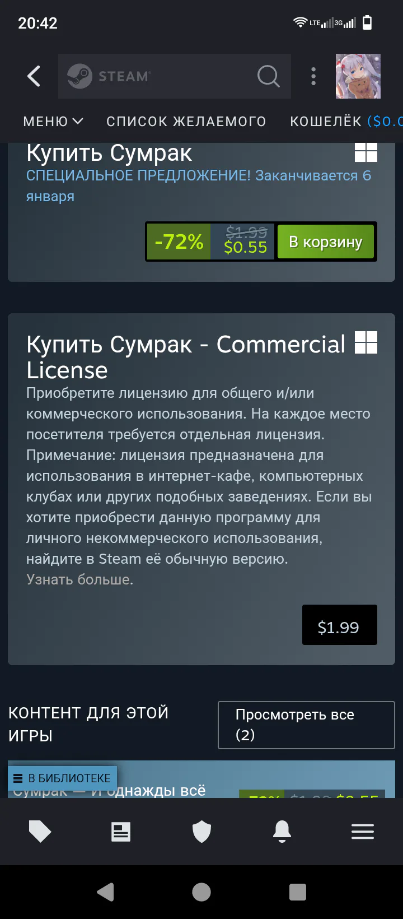Open the Узнать больше link
The height and width of the screenshot is (919, 403).
coord(80,579)
